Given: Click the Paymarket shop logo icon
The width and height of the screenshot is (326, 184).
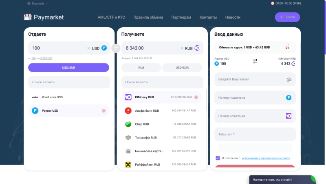Looking at the screenshot, I should (28, 17).
